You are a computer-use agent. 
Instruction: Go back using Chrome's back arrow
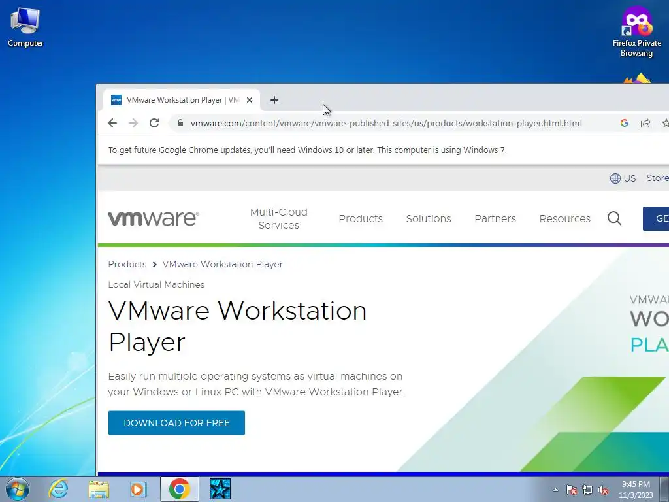pos(112,123)
